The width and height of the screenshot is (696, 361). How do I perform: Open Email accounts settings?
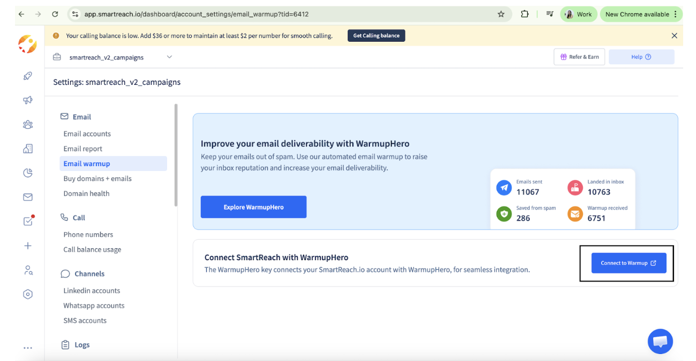coord(87,134)
